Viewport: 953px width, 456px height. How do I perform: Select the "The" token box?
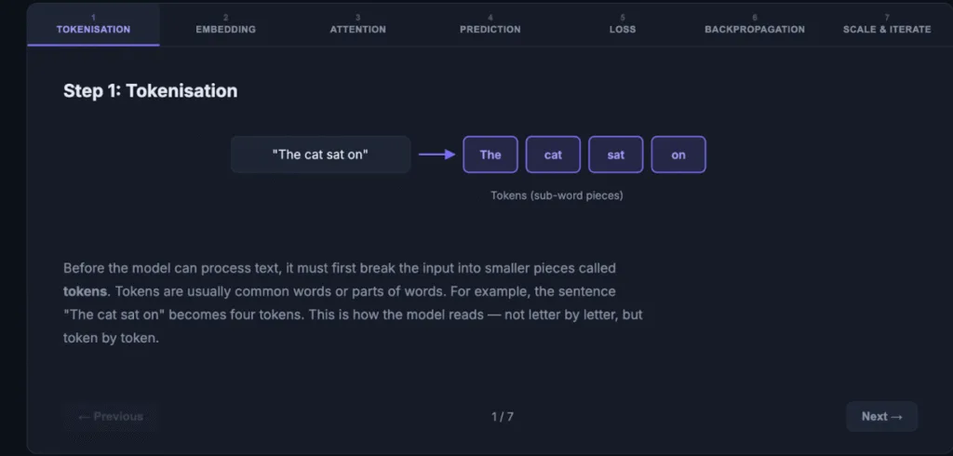(x=490, y=154)
